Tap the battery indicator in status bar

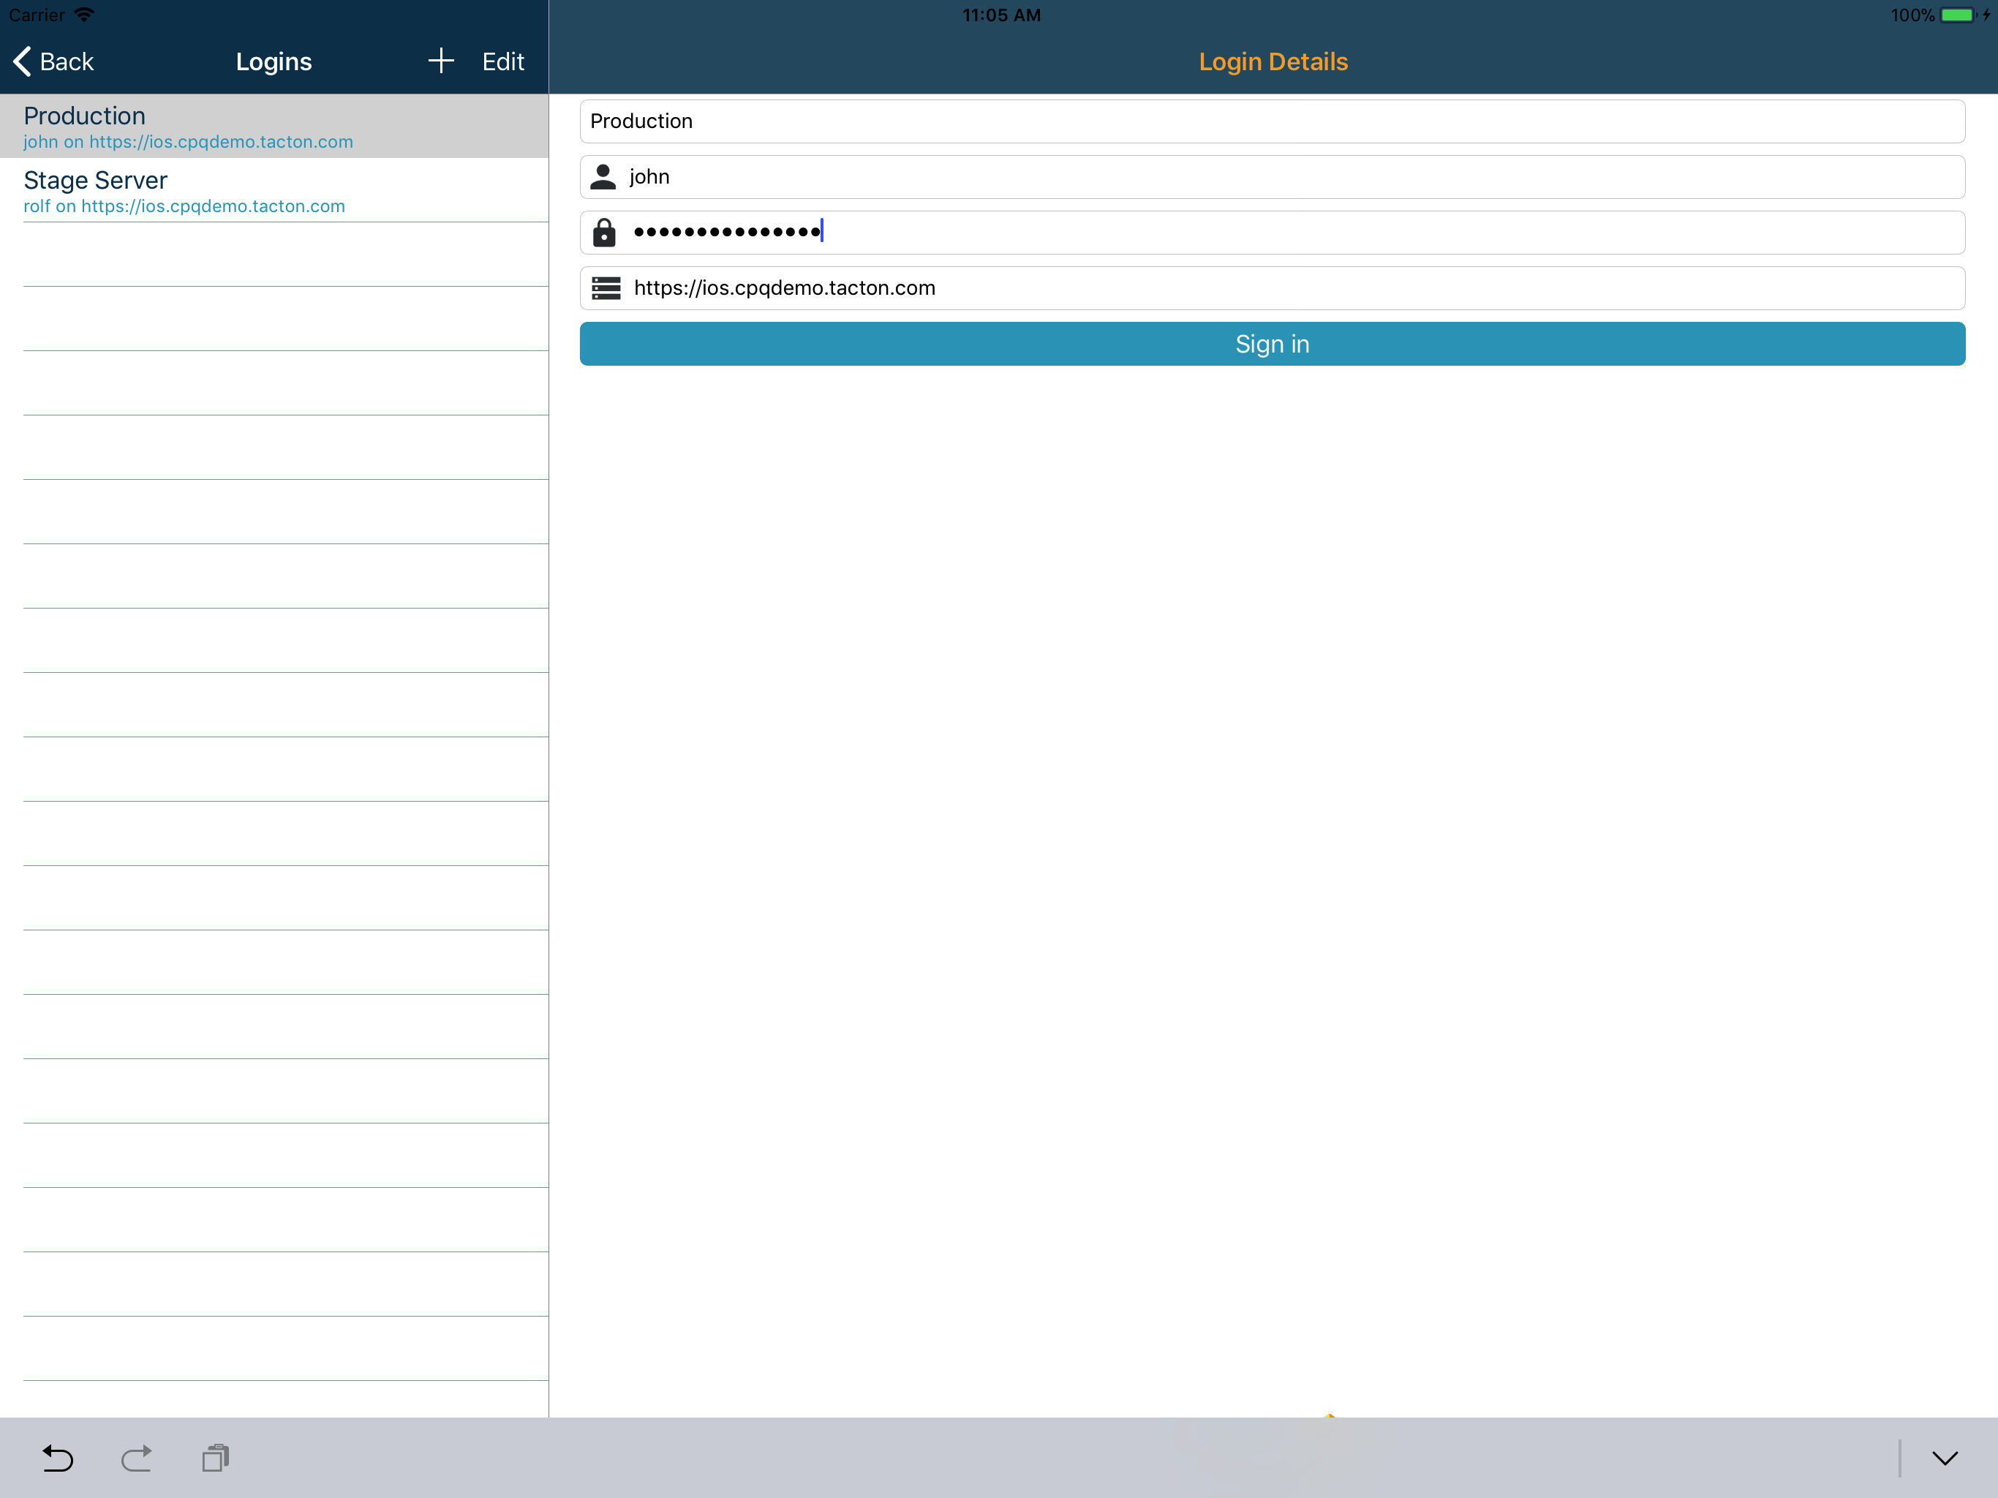(1957, 15)
